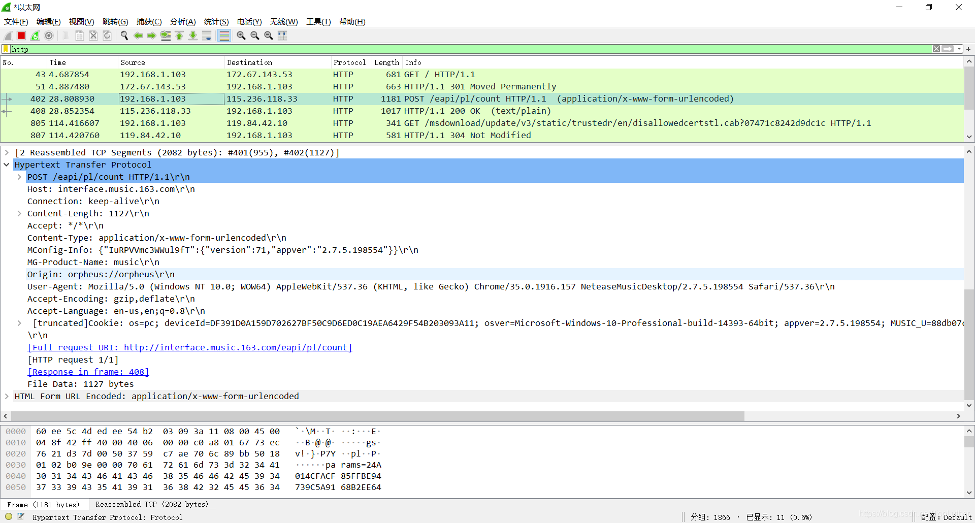
Task: Open the find packet magnifier
Action: click(124, 36)
